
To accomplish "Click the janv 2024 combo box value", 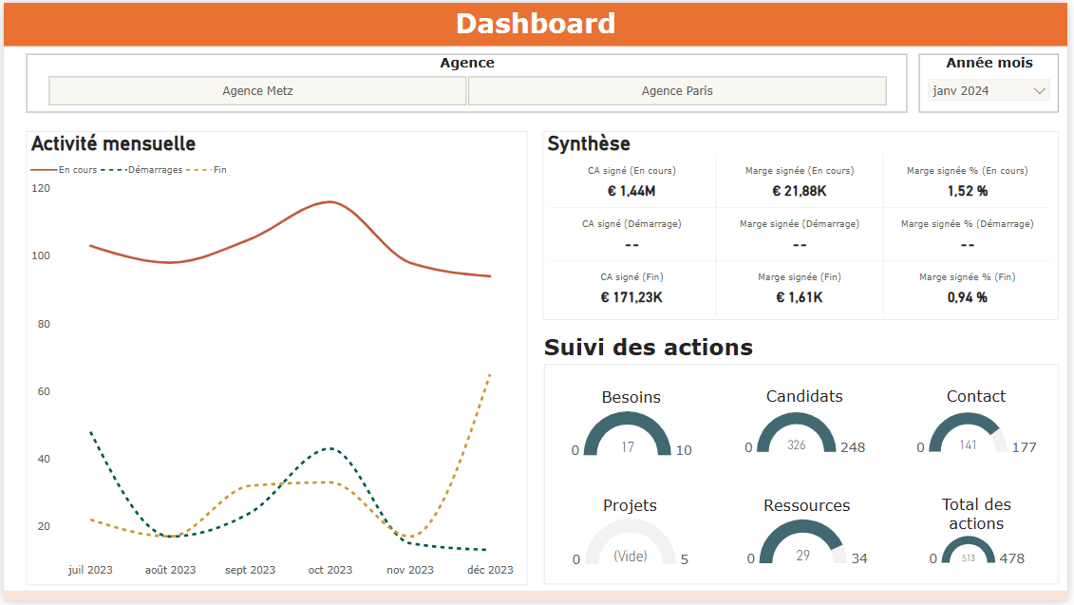I will 961,91.
